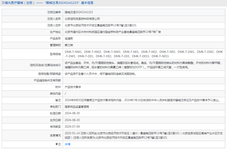The height and width of the screenshot is (149, 227).
Task: Click approval department 国家药品监督管理局
Action: pyautogui.click(x=77, y=107)
